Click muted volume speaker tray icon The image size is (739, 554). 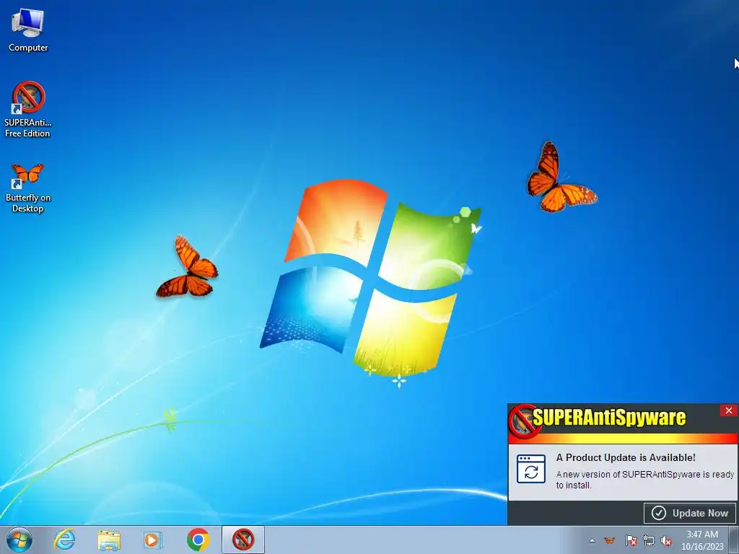click(666, 540)
